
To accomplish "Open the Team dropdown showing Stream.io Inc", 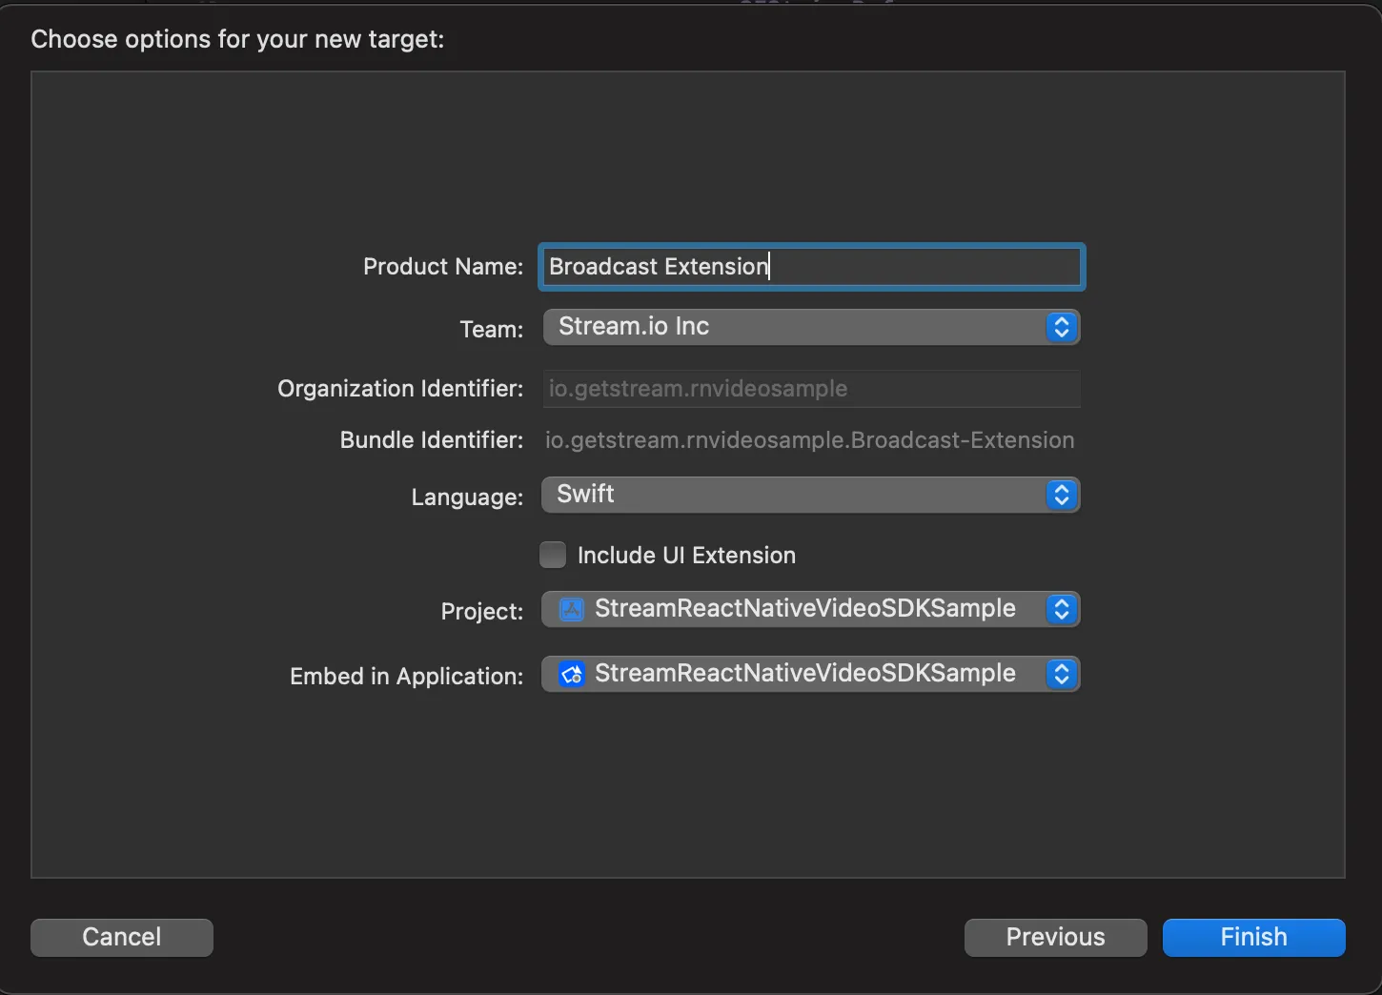I will click(x=810, y=327).
